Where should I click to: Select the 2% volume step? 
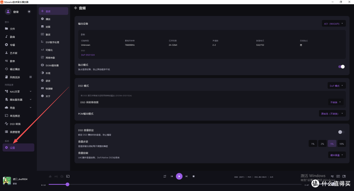[323, 144]
